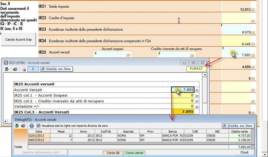Click the Conto GB legend swatch
Screen dimensions: 268x157
pos(113,153)
